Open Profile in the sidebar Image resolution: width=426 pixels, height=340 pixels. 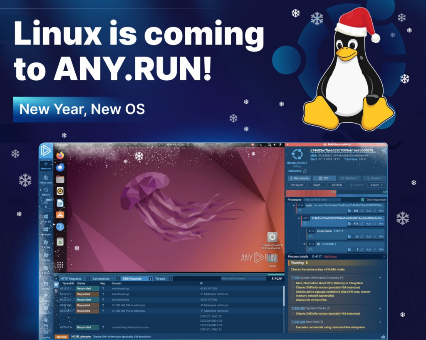tap(46, 285)
